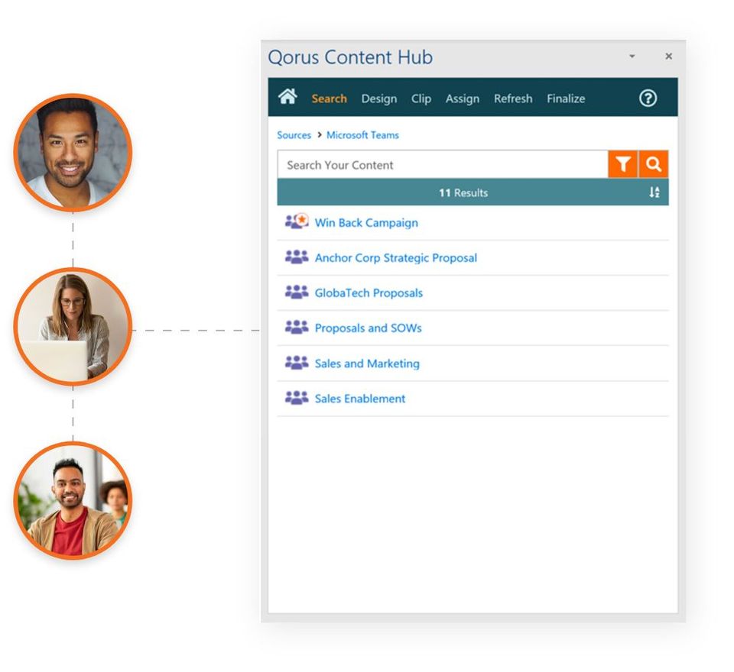Select the woman with laptop photo
The height and width of the screenshot is (672, 734).
[73, 326]
